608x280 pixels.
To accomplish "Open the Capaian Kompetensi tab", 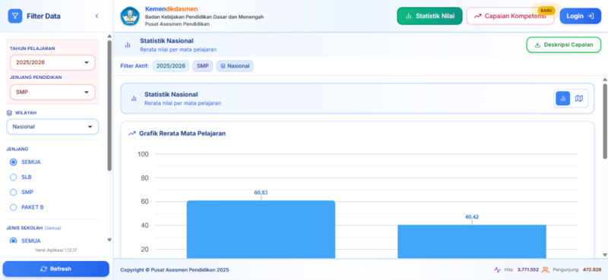I will [x=510, y=16].
